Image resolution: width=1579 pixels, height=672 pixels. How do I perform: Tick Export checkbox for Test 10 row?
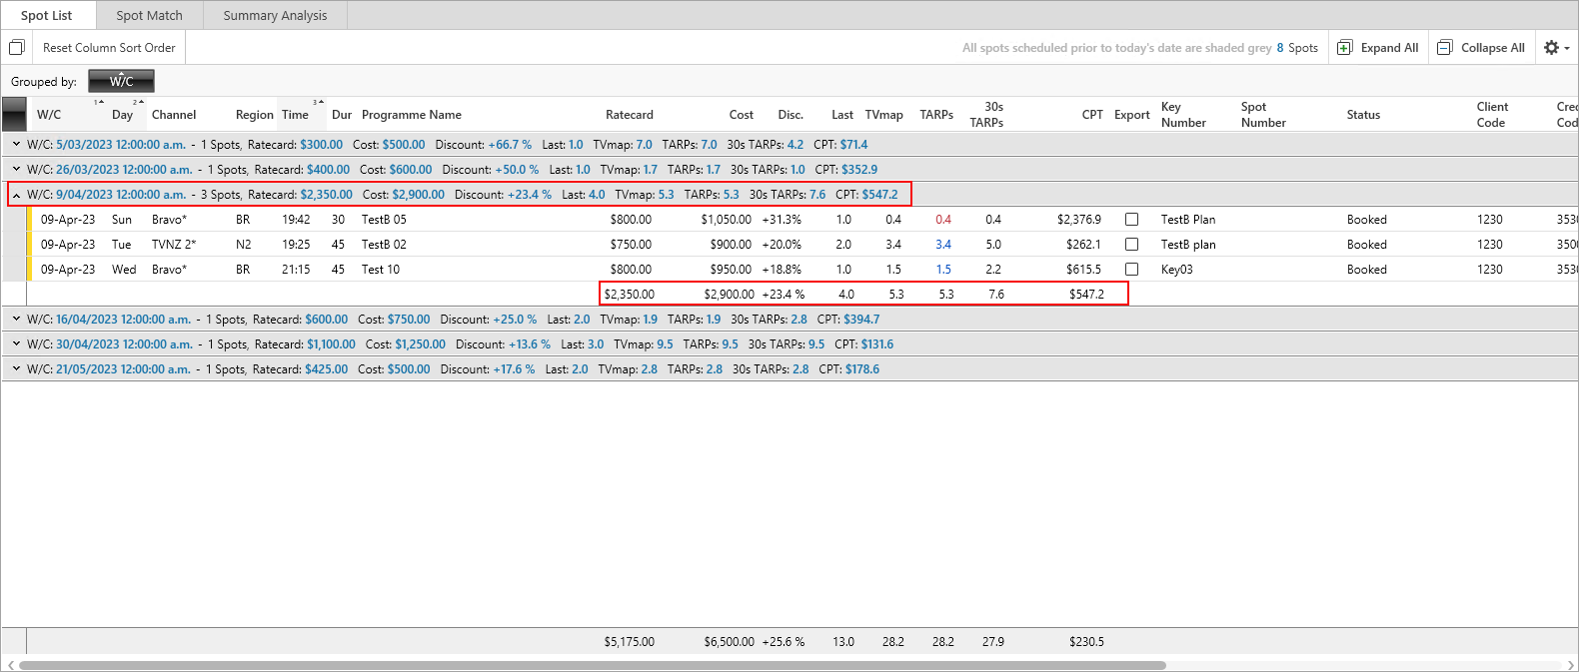[x=1131, y=270]
